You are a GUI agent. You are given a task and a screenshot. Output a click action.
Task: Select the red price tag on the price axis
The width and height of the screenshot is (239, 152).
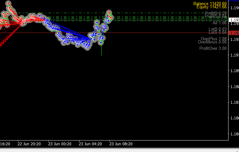tap(234, 33)
